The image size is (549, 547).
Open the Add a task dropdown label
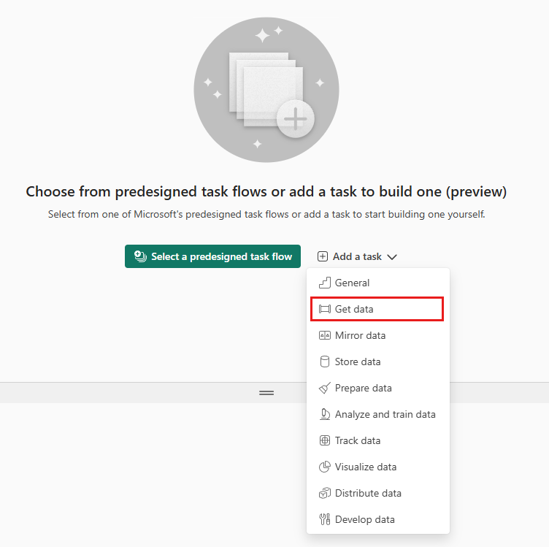pyautogui.click(x=357, y=256)
